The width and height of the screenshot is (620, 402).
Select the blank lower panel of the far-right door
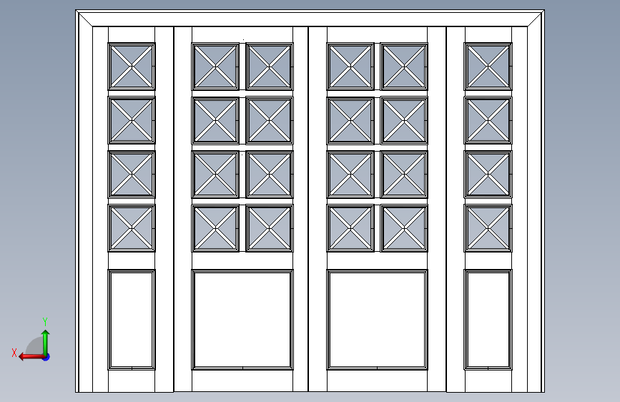point(488,320)
